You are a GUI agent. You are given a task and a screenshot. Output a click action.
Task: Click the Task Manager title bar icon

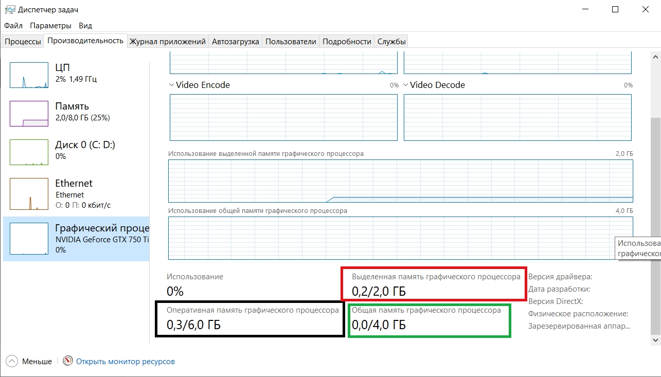pos(10,10)
